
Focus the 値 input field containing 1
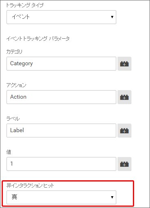[x=61, y=164]
